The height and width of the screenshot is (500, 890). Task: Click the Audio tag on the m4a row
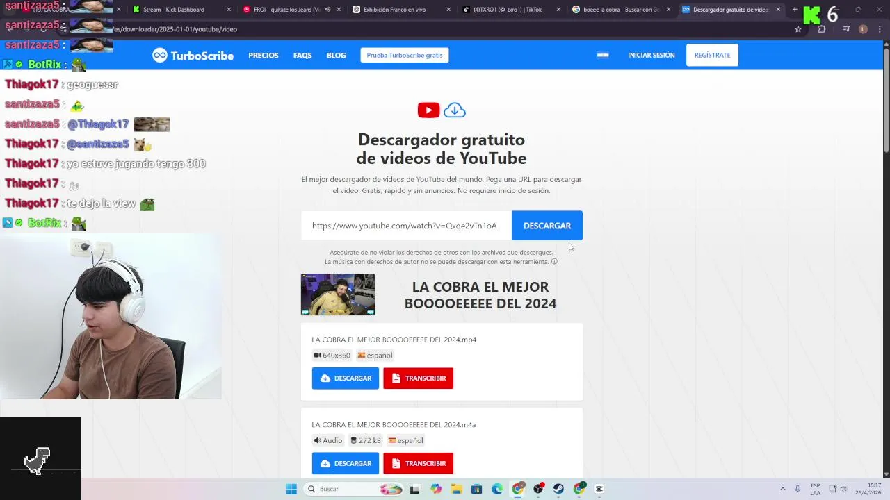click(328, 440)
